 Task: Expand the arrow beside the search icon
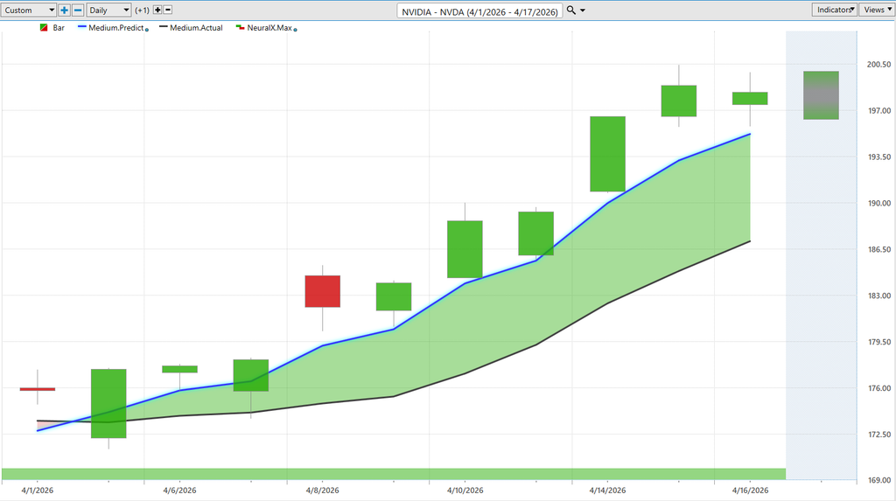pos(583,10)
